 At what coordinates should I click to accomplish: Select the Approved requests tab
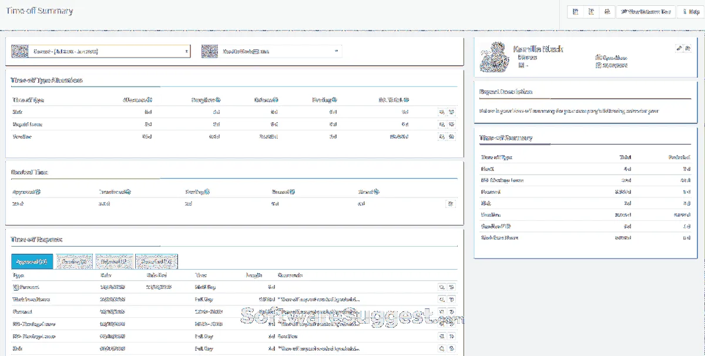click(32, 261)
